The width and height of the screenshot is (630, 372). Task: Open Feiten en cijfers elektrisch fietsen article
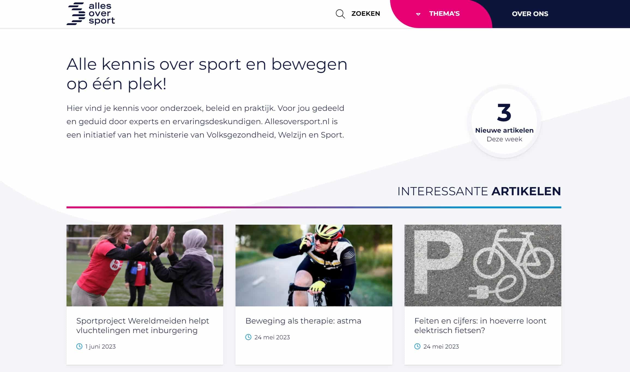(480, 325)
